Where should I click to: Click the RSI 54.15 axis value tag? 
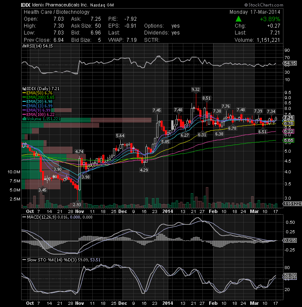pos(289,63)
